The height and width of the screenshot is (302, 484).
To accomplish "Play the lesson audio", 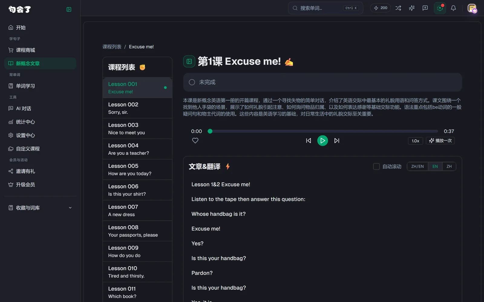I will click(322, 141).
